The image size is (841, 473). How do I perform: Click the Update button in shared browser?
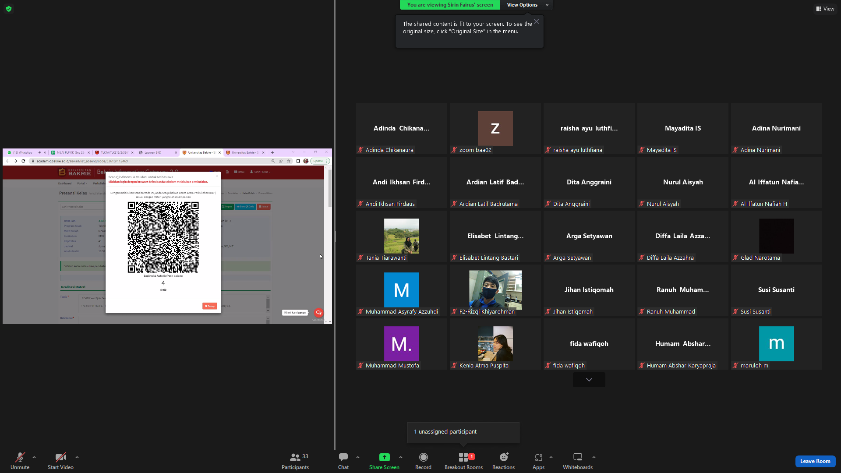click(320, 161)
